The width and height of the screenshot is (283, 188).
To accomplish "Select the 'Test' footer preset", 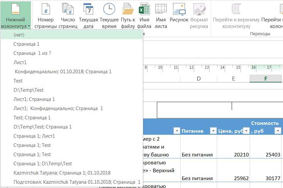I will (x=72, y=81).
